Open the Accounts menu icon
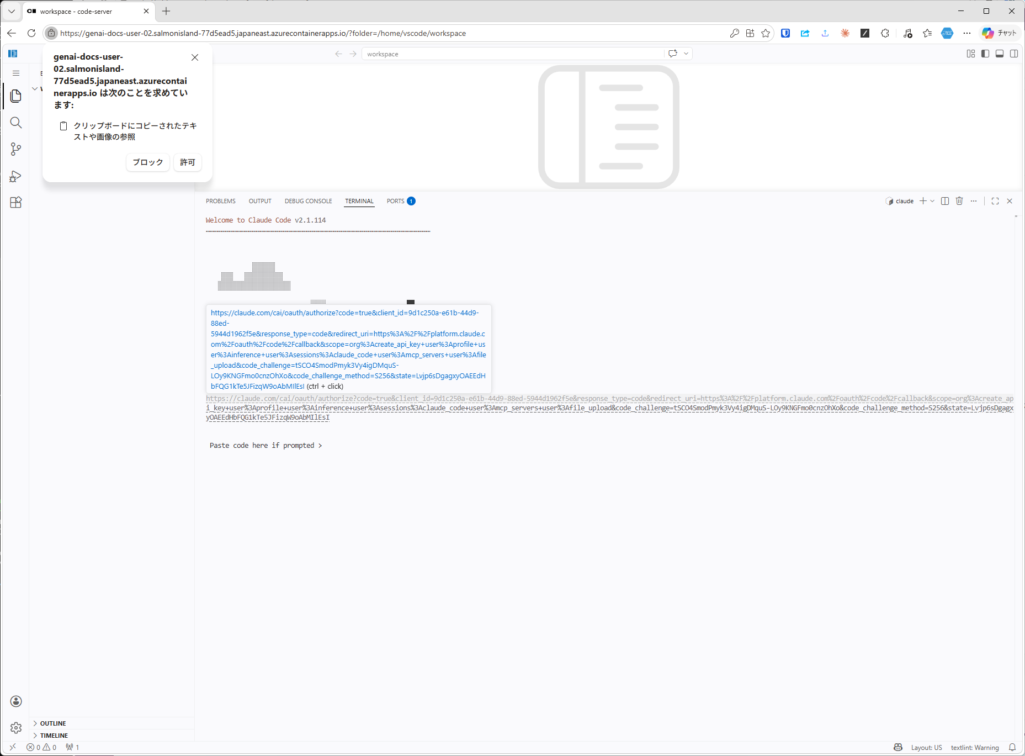 pyautogui.click(x=16, y=701)
